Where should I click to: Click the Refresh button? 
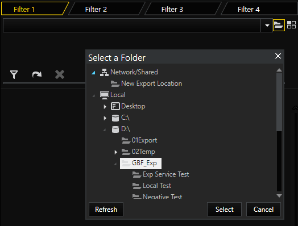click(x=106, y=210)
